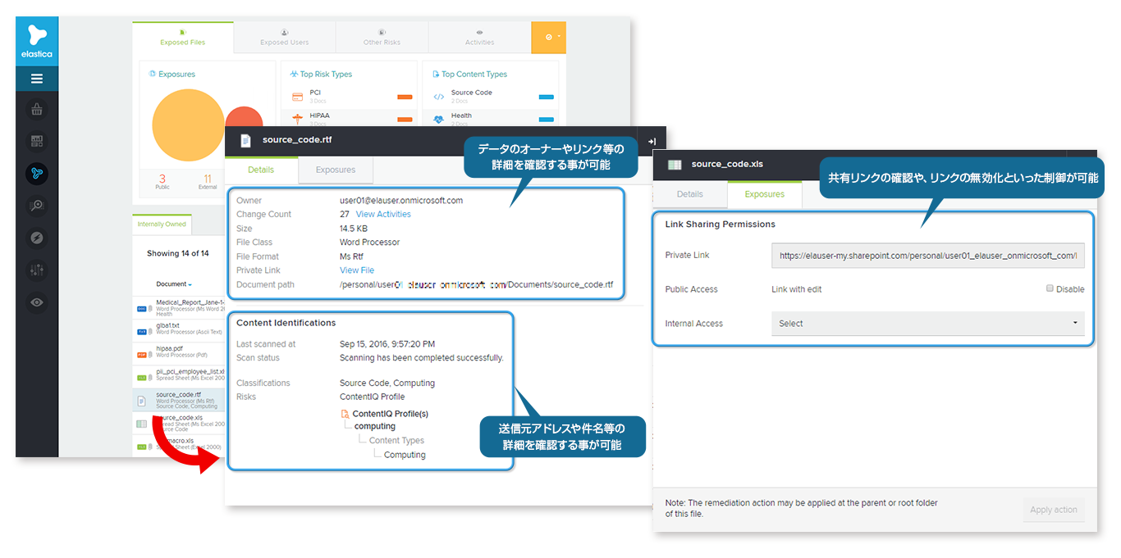Open the hamburger menu in the sidebar
1121x558 pixels.
[x=37, y=79]
